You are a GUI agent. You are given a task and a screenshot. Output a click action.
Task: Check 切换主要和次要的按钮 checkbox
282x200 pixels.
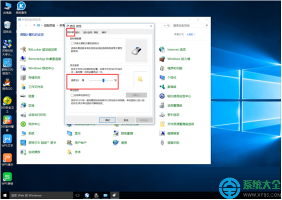(72, 43)
